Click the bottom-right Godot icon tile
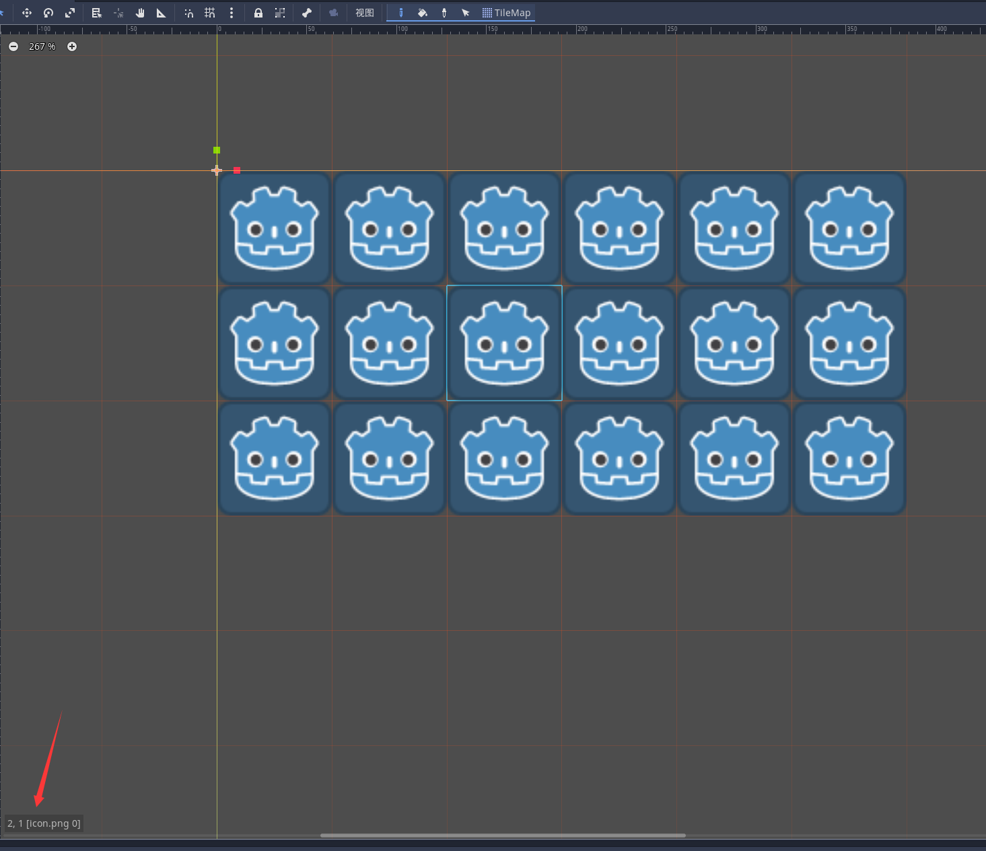 [849, 458]
